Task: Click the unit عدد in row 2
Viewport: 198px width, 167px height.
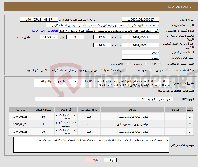Action: coord(89,124)
